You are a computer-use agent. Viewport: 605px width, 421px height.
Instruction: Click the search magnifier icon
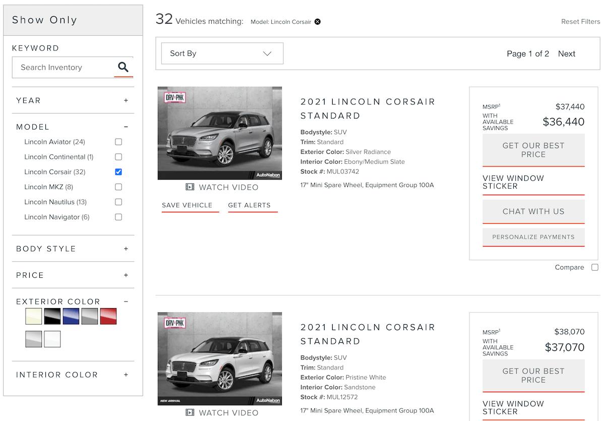(124, 67)
